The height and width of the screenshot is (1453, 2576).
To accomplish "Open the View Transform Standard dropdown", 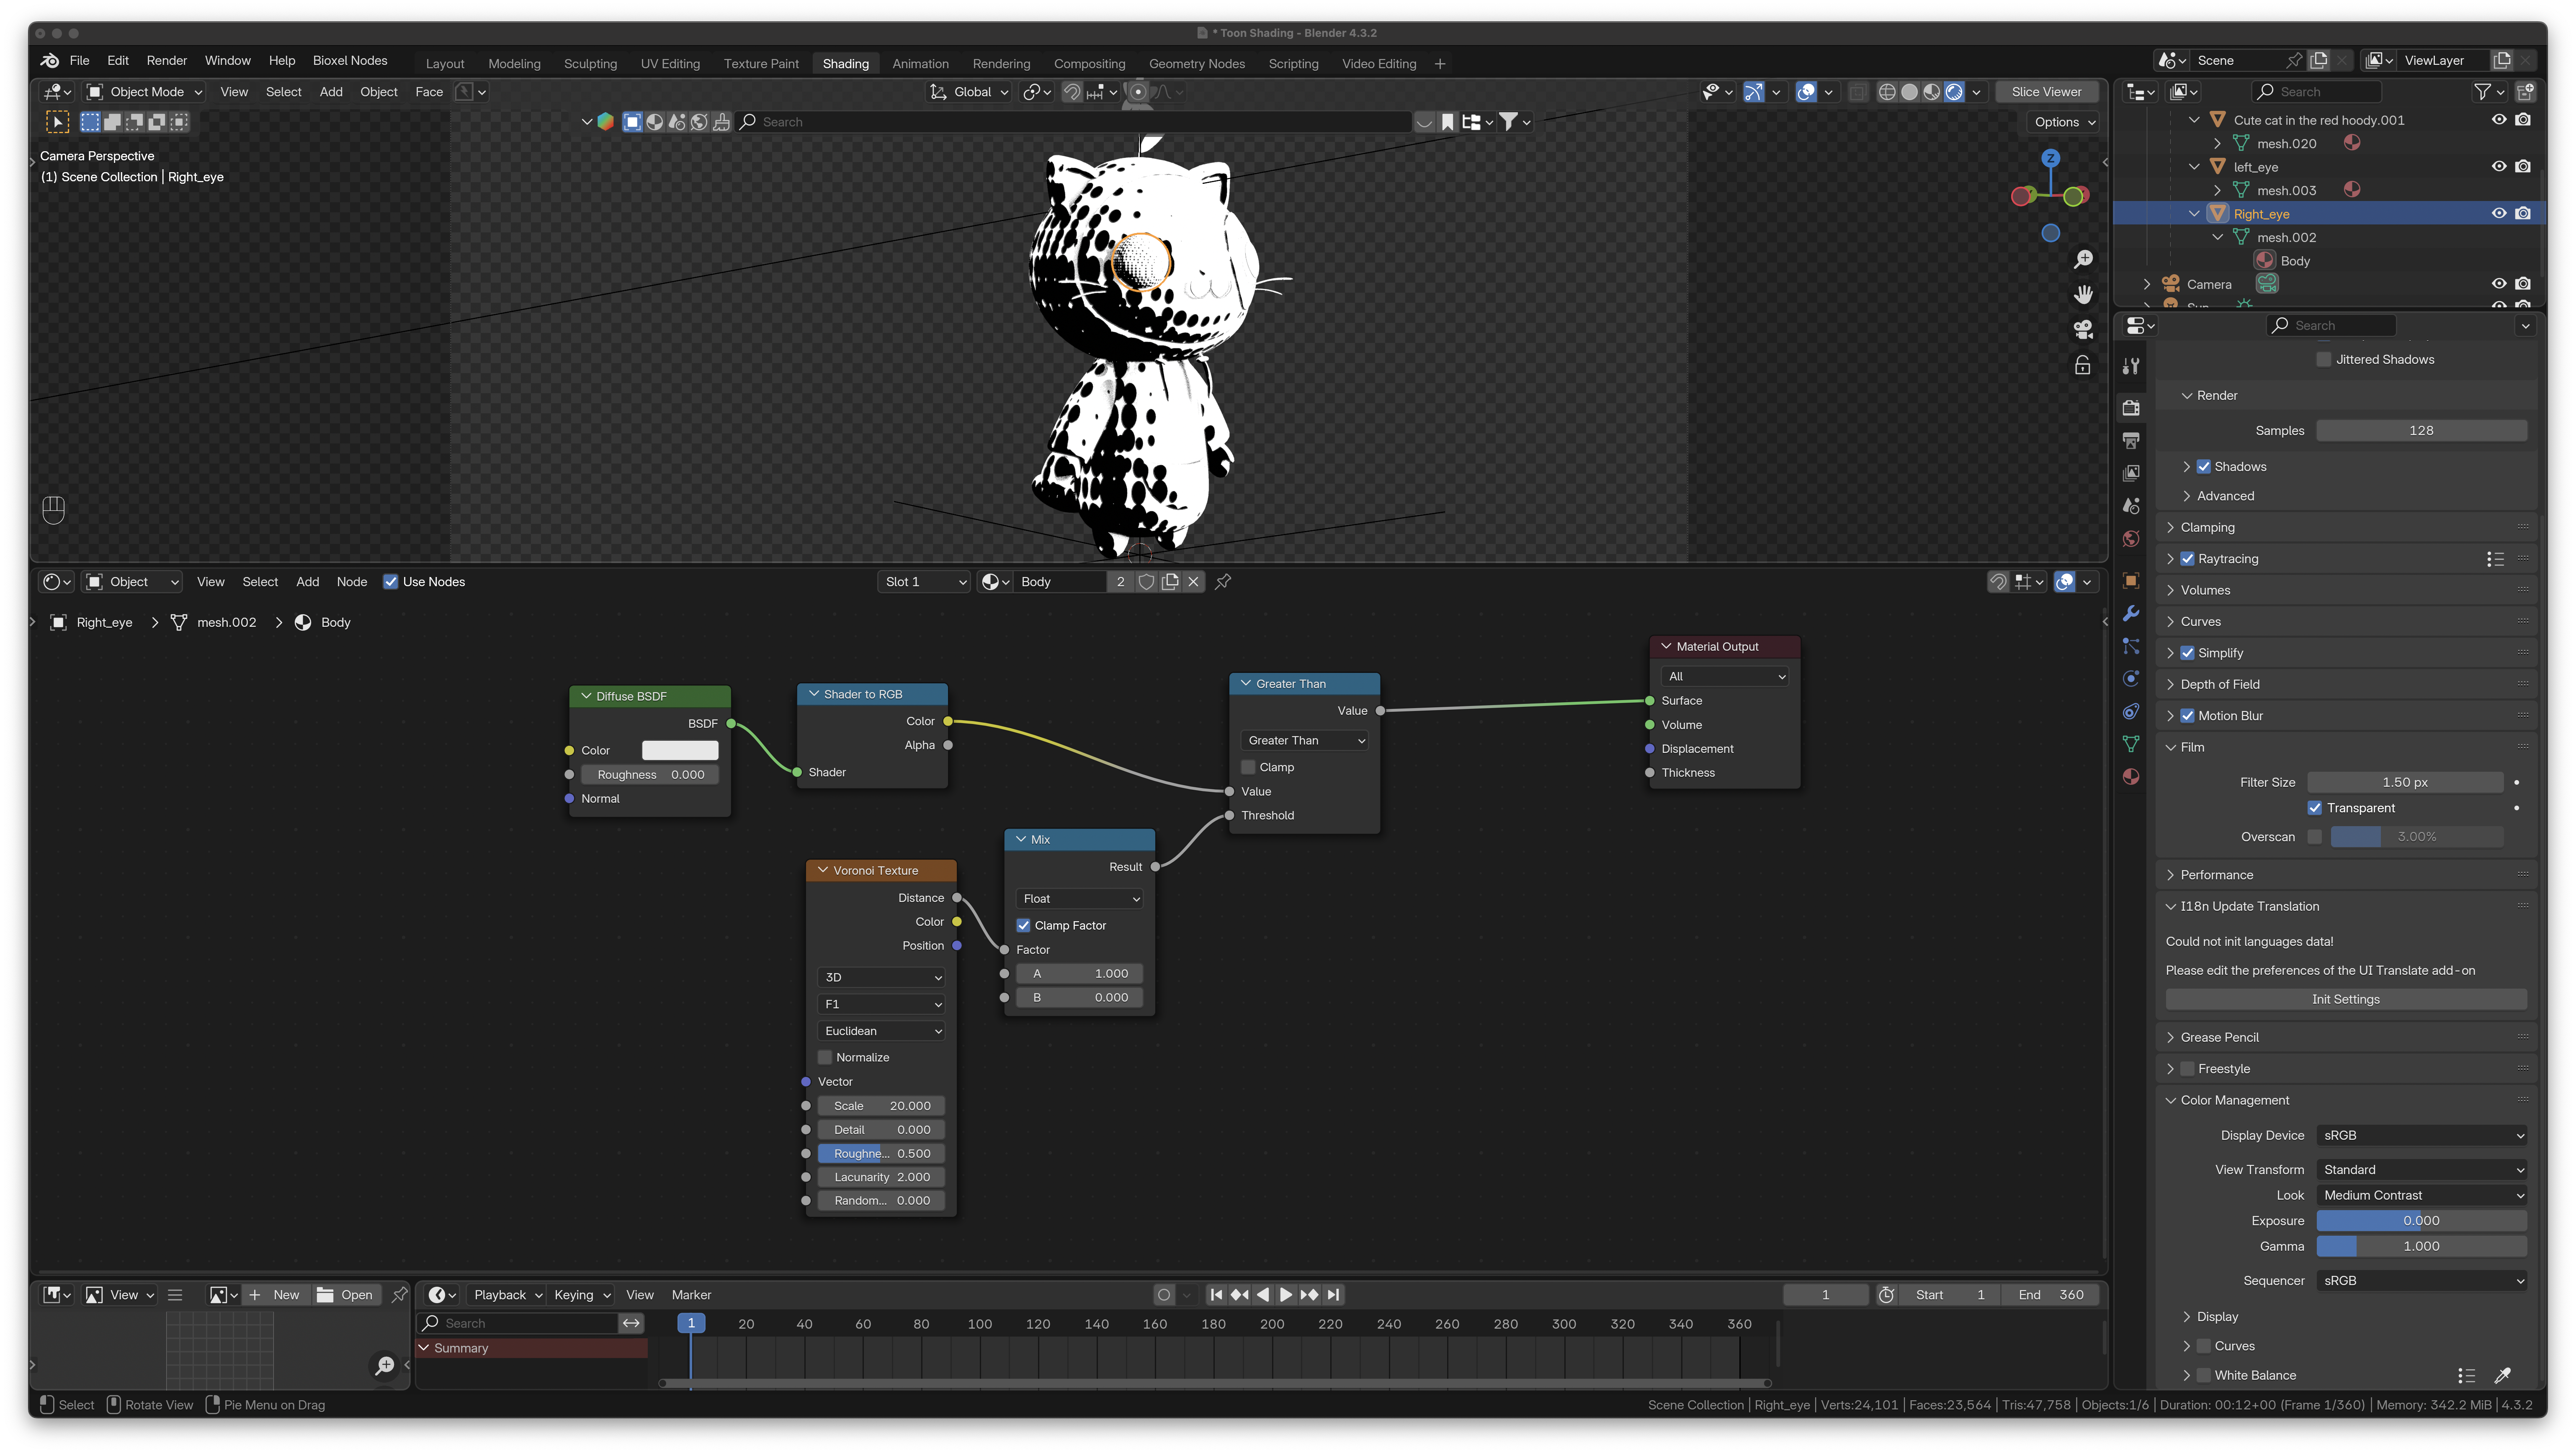I will [x=2421, y=1170].
